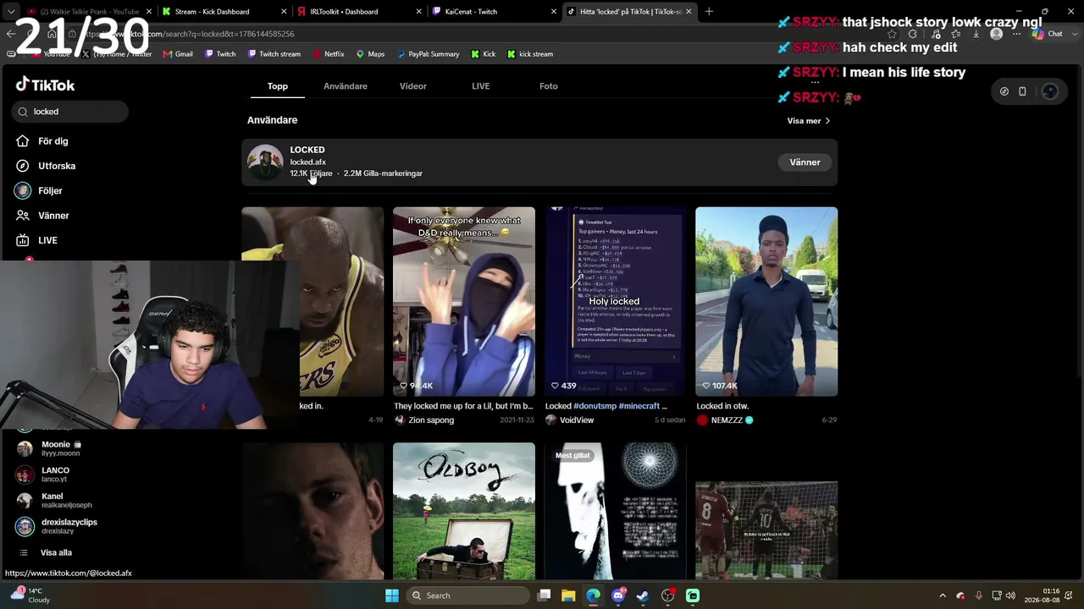Go to the Följer following feed

pyautogui.click(x=39, y=191)
